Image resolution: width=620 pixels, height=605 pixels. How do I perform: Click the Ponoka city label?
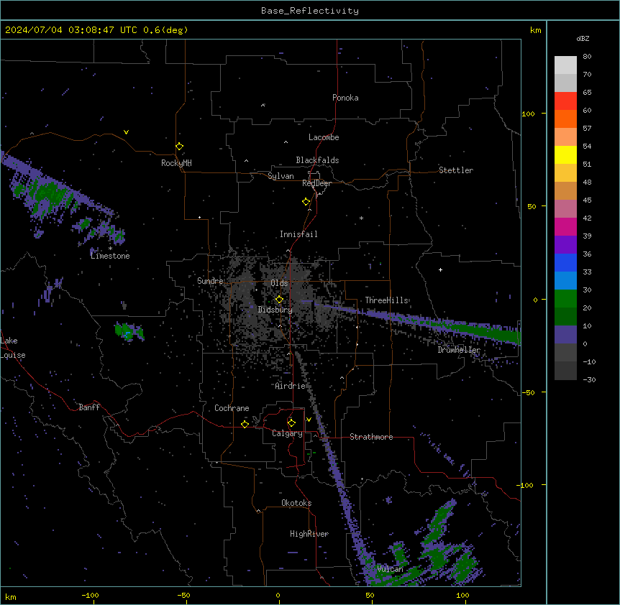point(345,98)
